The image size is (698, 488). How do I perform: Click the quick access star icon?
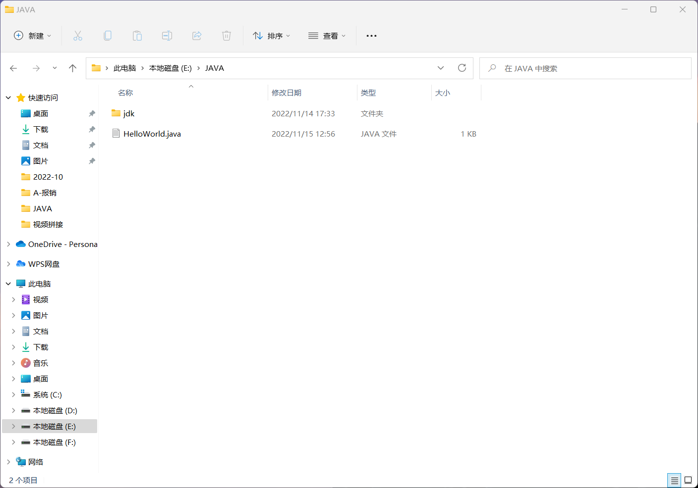[x=21, y=98]
